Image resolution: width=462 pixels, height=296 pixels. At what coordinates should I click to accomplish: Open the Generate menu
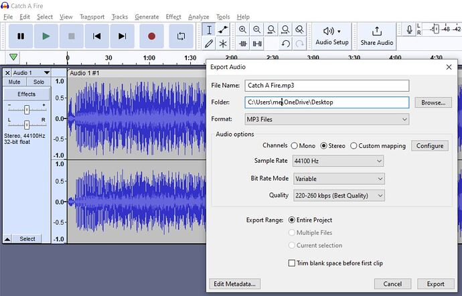147,17
